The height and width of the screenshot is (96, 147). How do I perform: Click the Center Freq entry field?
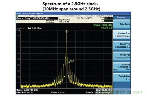tap(37, 18)
